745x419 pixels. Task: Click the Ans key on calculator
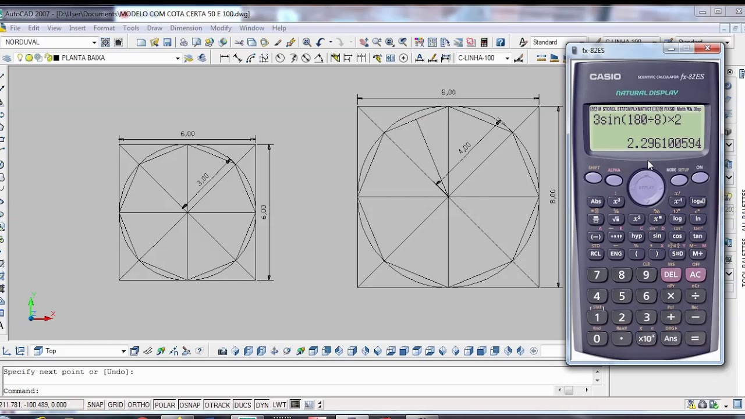tap(670, 339)
